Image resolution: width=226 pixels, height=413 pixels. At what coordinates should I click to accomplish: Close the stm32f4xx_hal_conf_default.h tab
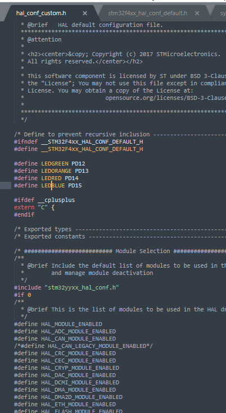point(197,13)
